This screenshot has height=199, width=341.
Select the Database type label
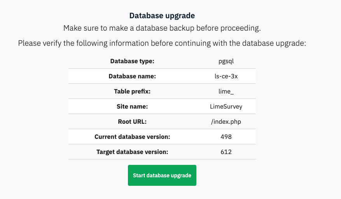pos(132,61)
